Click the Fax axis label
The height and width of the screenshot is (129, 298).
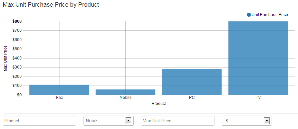[x=59, y=98]
